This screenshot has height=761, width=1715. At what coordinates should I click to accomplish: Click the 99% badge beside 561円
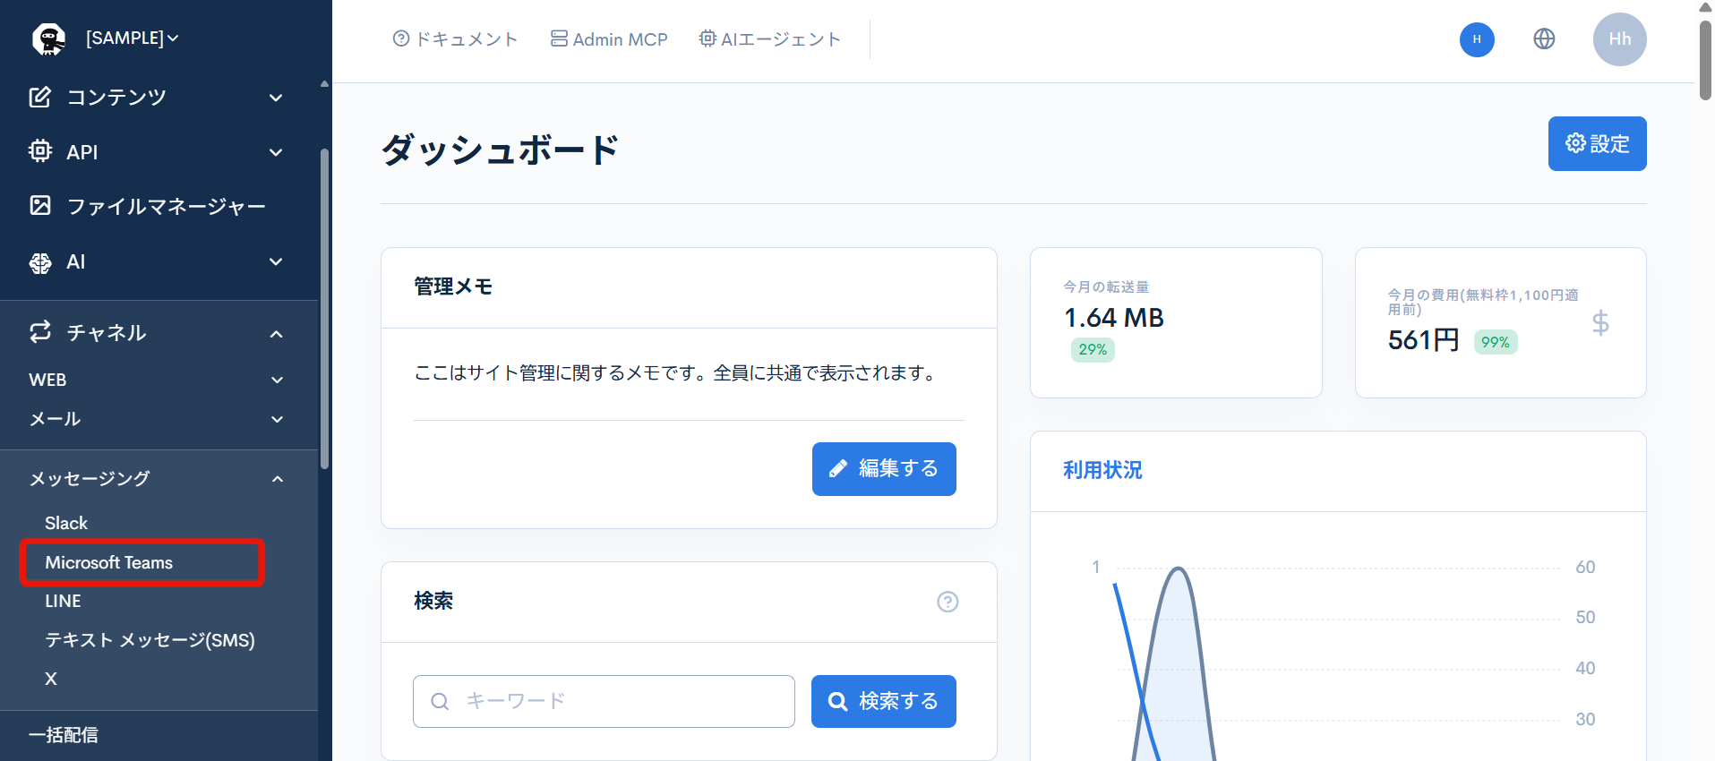coord(1496,342)
